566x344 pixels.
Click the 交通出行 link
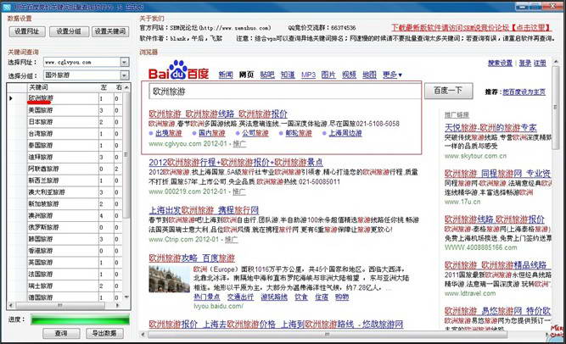240,297
